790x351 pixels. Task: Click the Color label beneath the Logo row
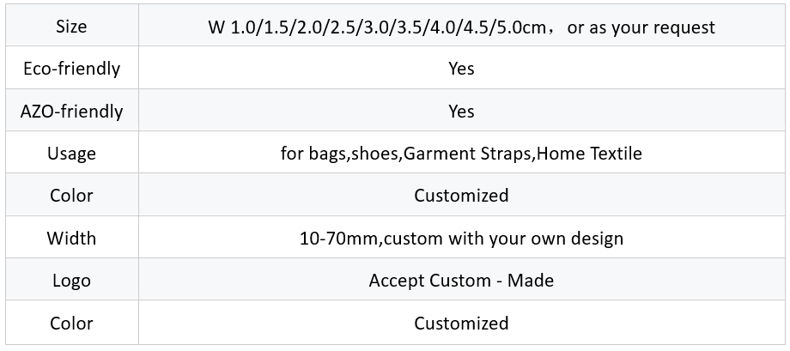tap(72, 323)
